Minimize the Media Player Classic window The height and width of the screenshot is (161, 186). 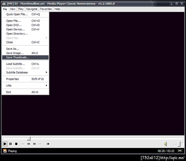click(171, 3)
